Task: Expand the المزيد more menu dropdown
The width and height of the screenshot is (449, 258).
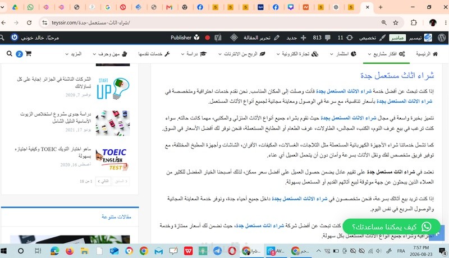Action: coord(74,54)
